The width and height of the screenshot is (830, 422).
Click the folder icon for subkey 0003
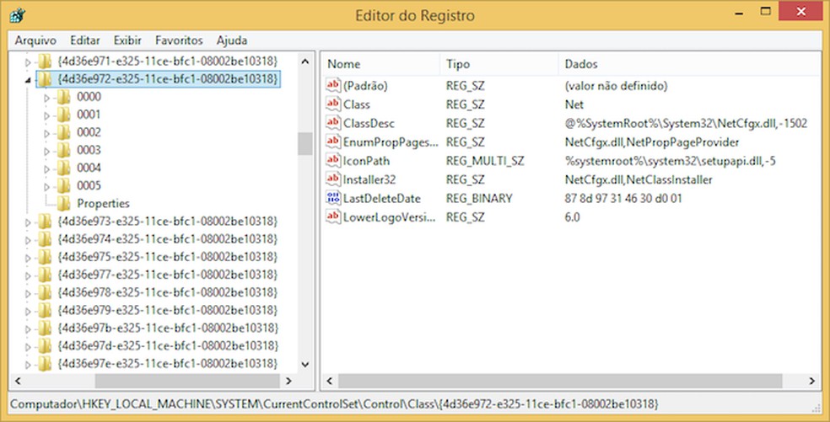64,150
